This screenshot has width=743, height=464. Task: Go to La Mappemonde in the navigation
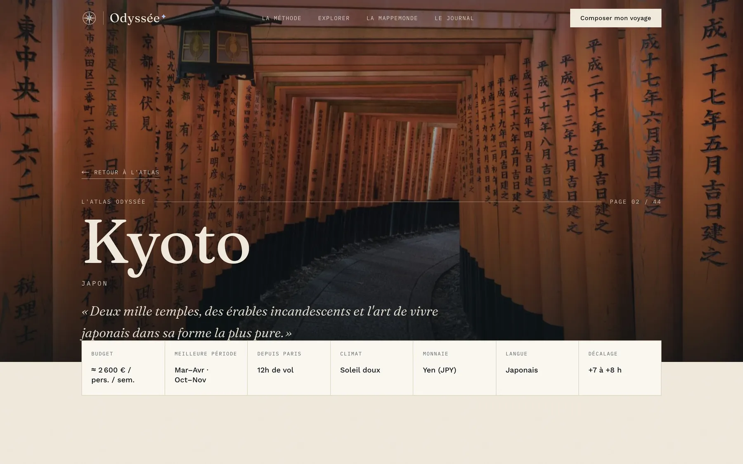(392, 18)
